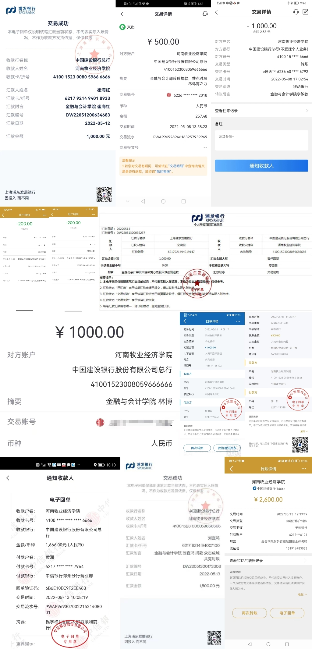
Task: Tap the recents square under the 转账详情 screen
Action: click(287, 644)
